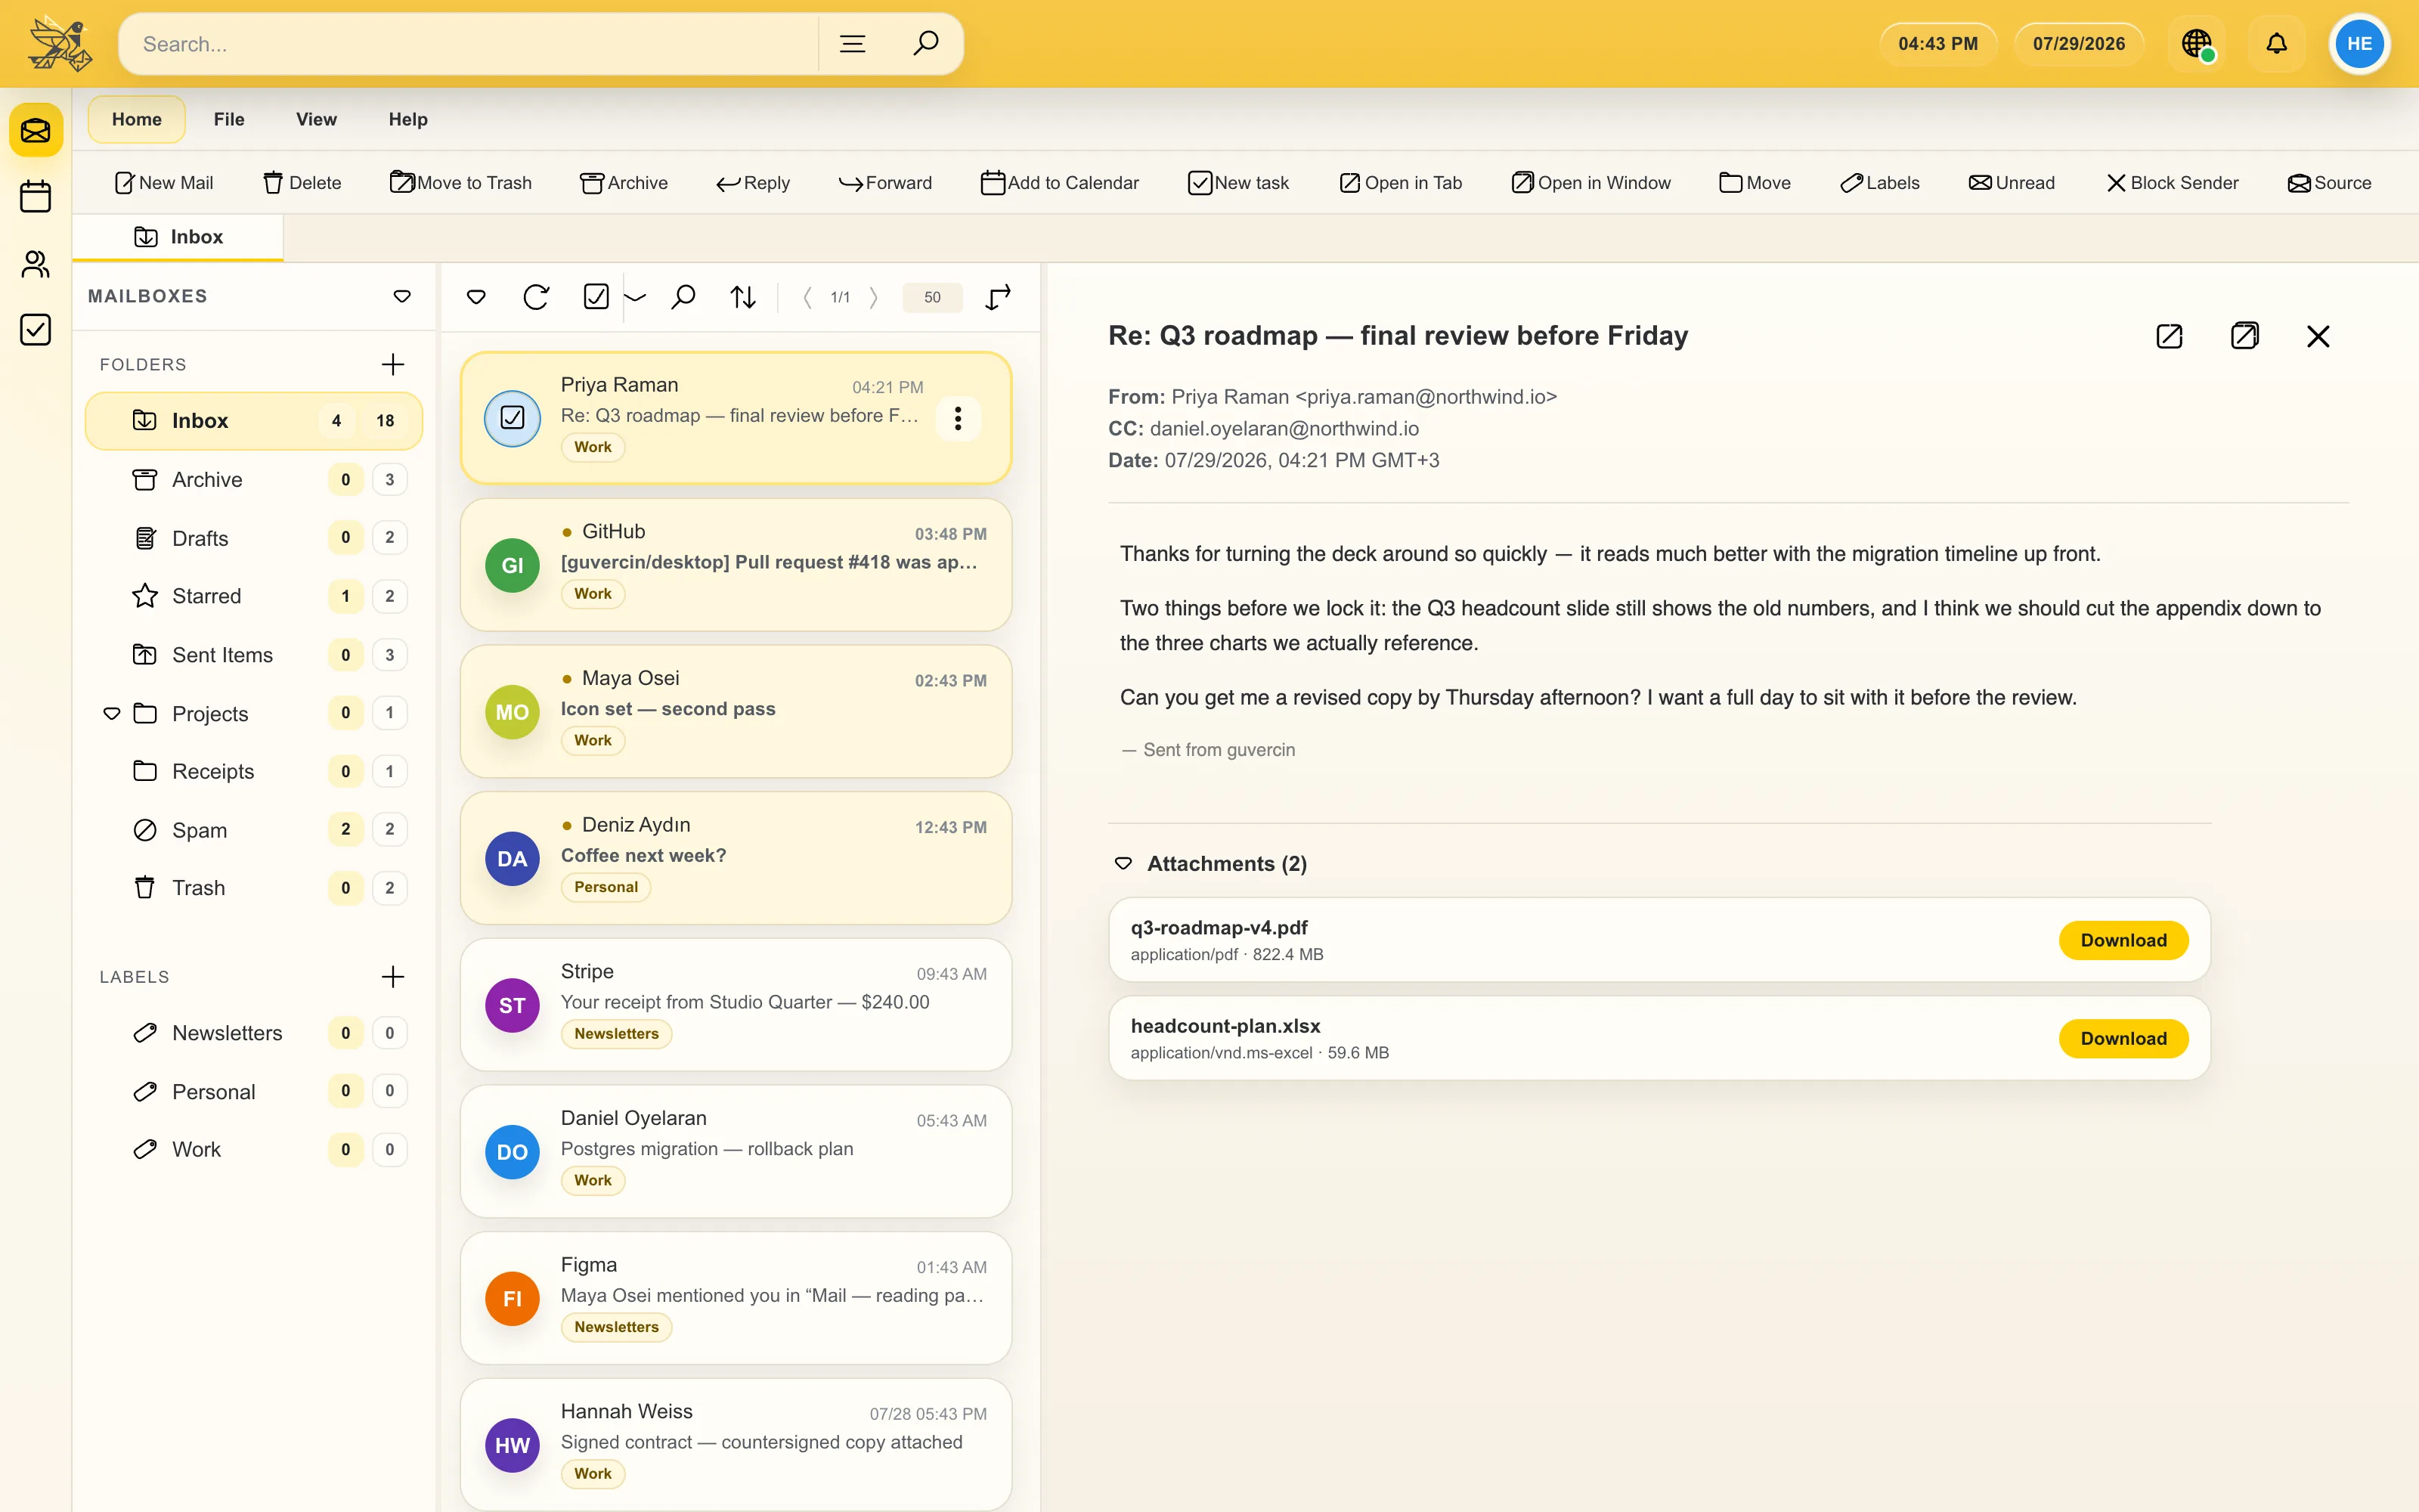Click the layout switch icon beside 50
The image size is (2419, 1512).
[x=998, y=297]
